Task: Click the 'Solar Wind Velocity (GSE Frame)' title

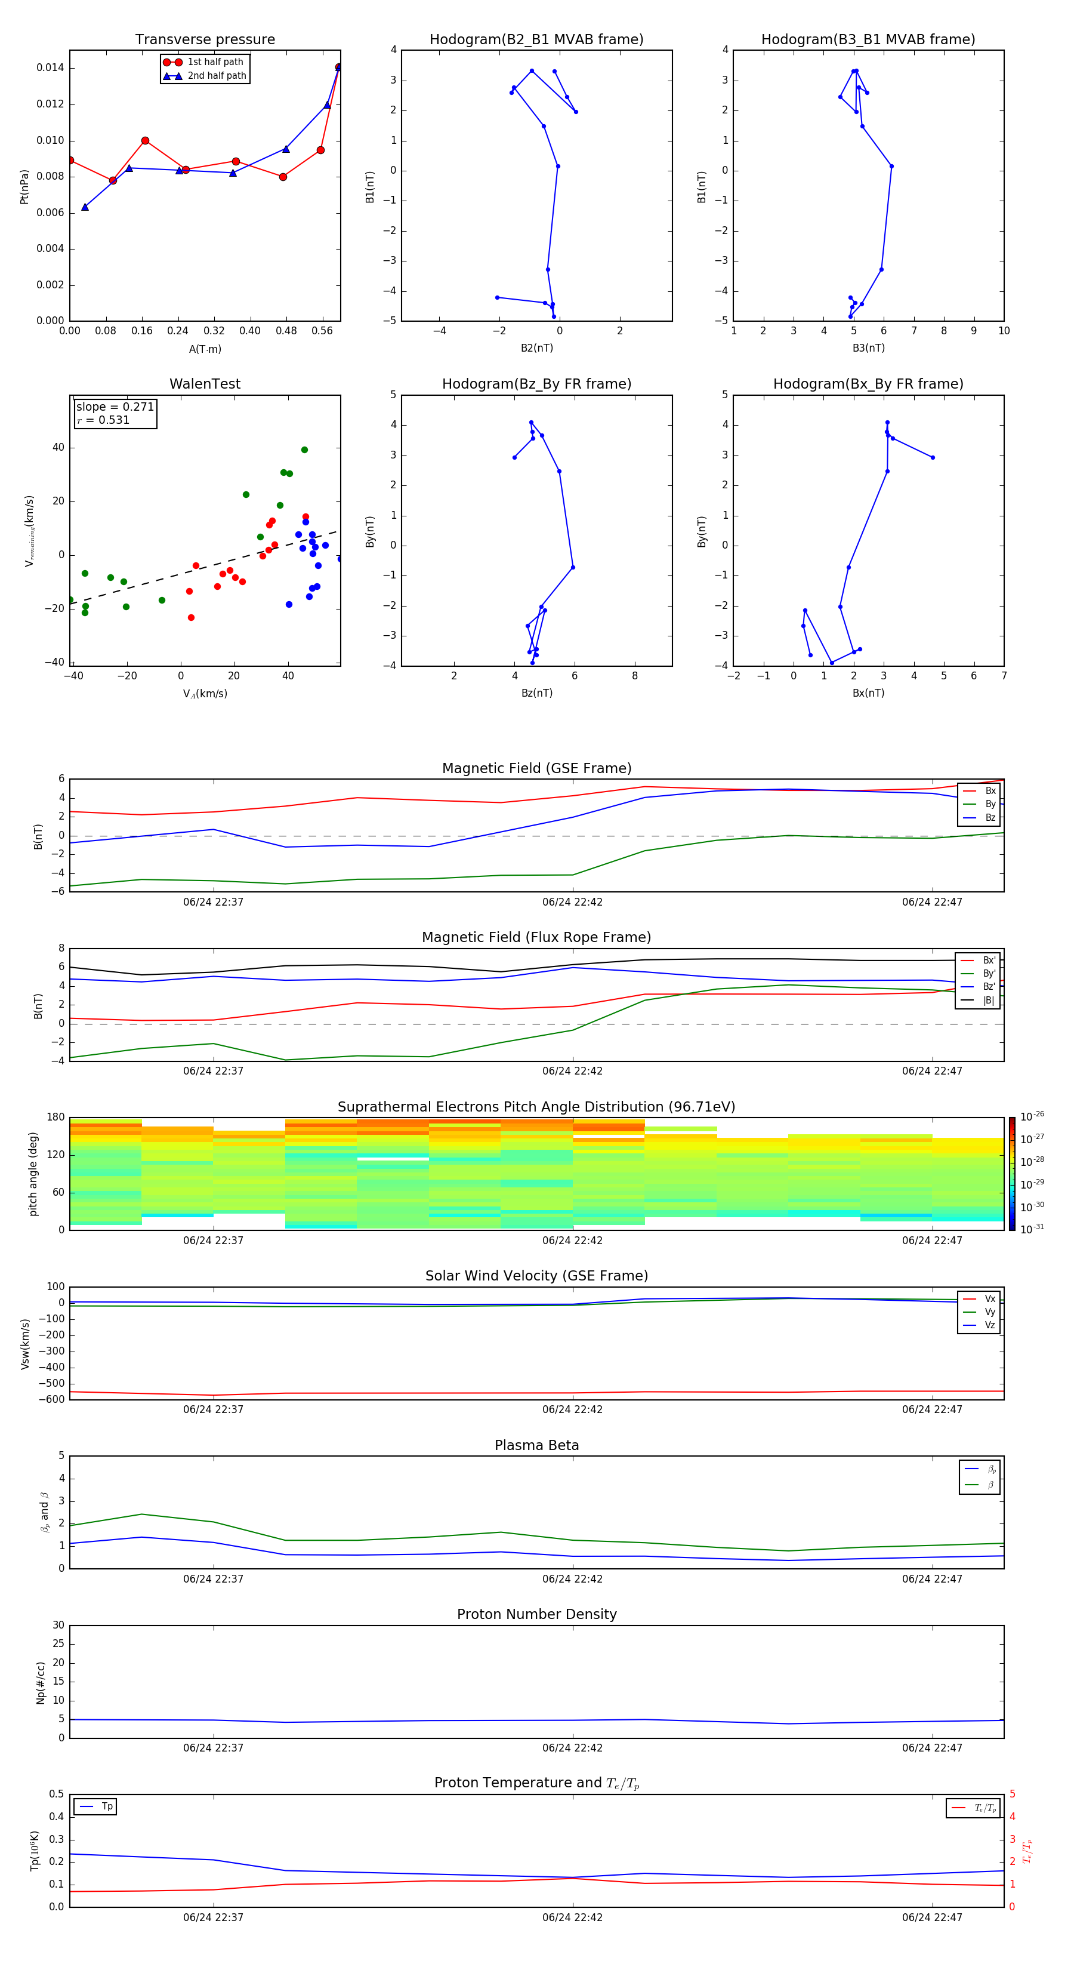Action: coord(536,1276)
